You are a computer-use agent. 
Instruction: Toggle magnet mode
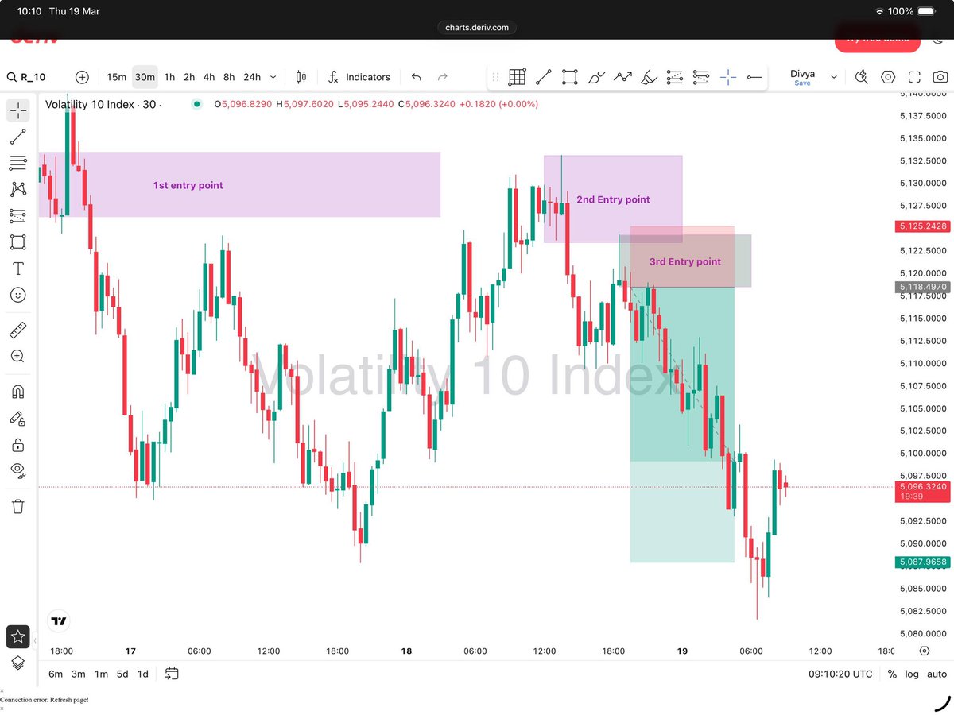[17, 392]
